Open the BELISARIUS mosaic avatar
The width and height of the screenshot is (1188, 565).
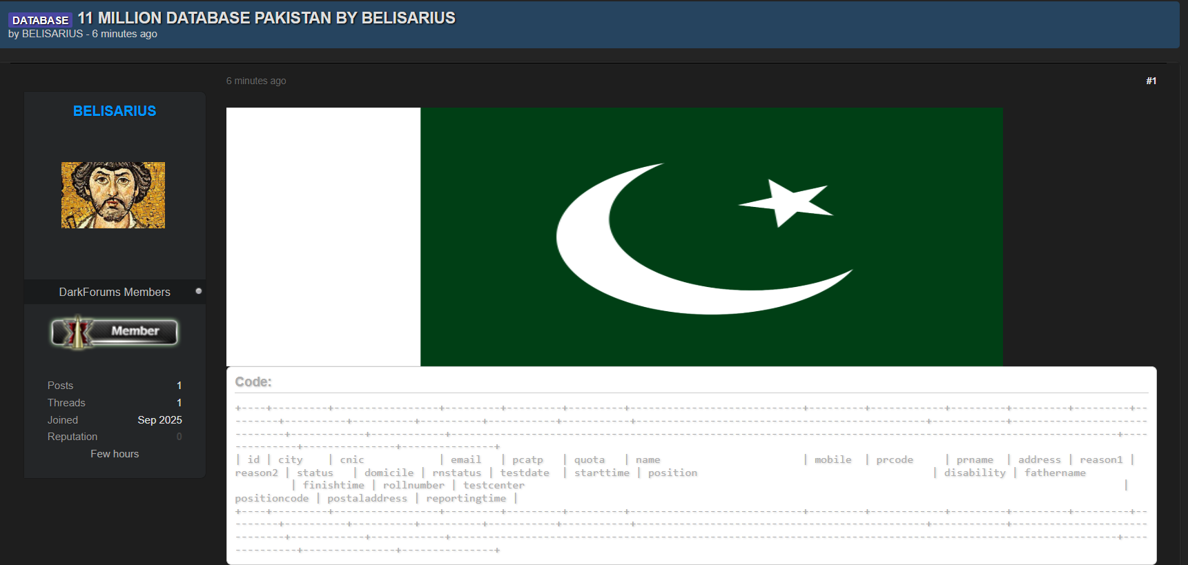click(113, 195)
